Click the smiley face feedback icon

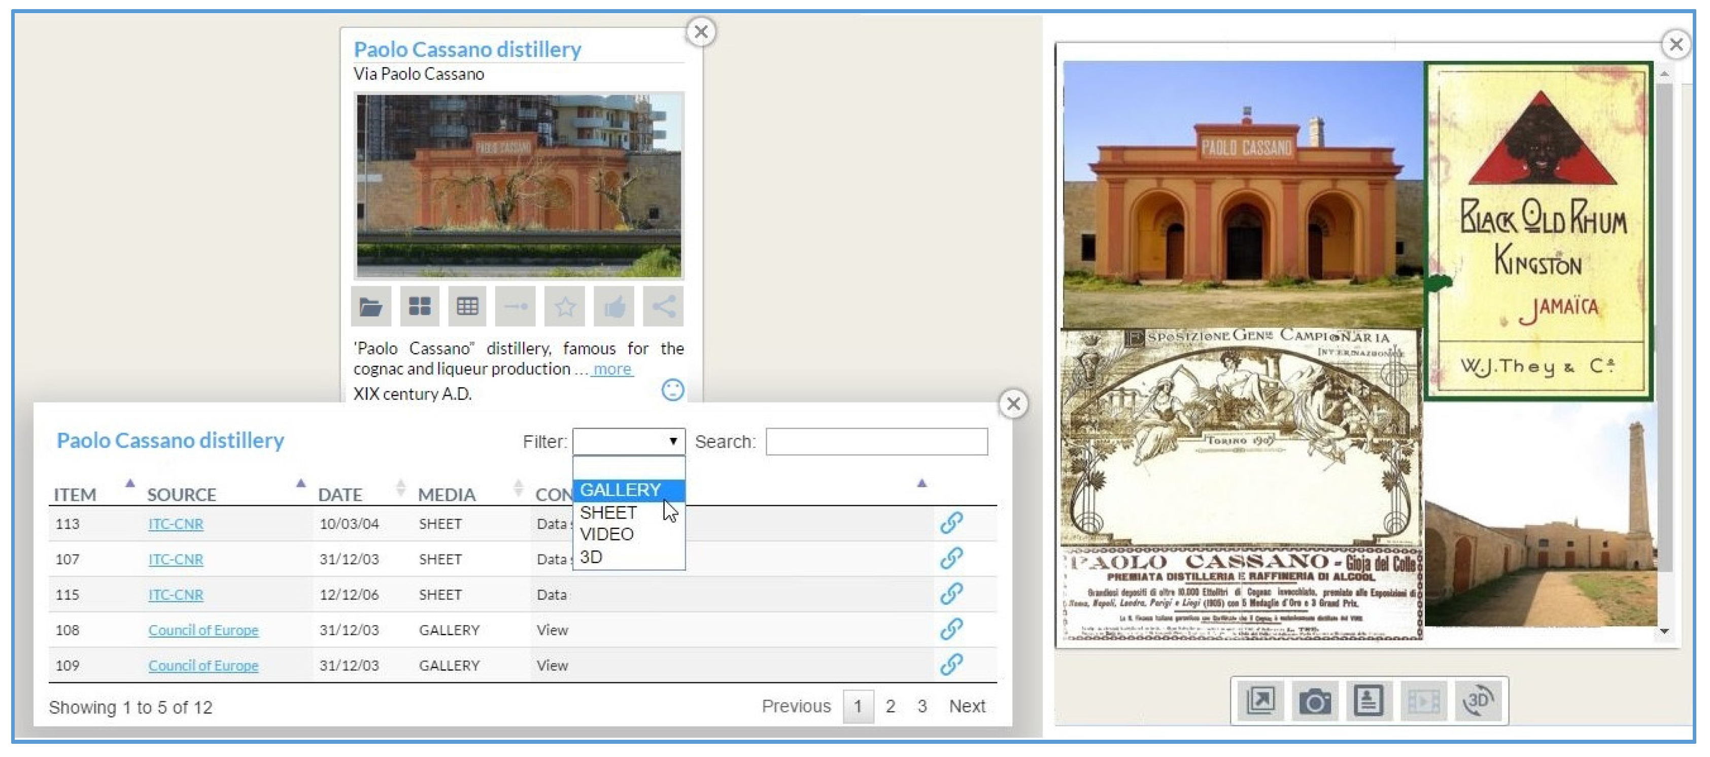click(x=672, y=391)
